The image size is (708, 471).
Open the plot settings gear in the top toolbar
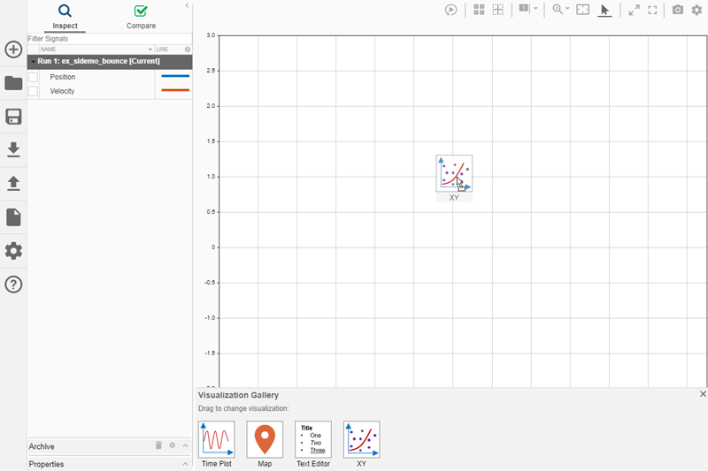point(696,10)
